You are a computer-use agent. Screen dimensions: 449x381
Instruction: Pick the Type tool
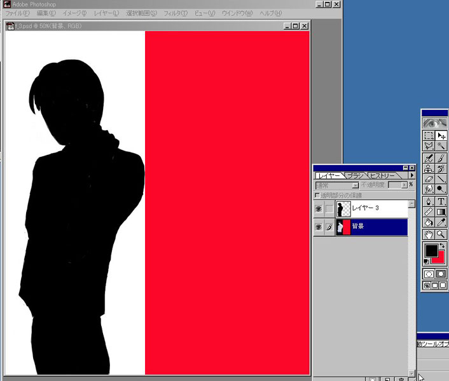[x=441, y=201]
